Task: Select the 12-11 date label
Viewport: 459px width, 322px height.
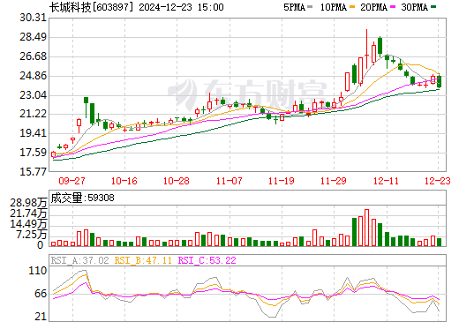Action: tap(386, 181)
